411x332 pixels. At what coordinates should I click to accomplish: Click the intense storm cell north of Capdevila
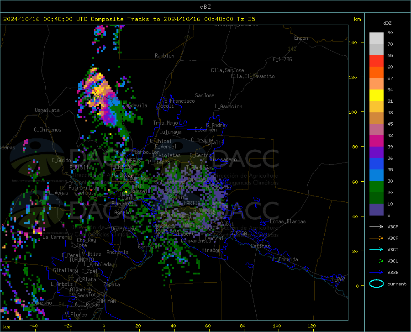101,95
